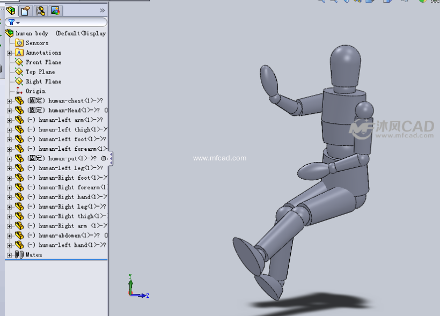Click the human-Right foot component icon

coord(19,178)
